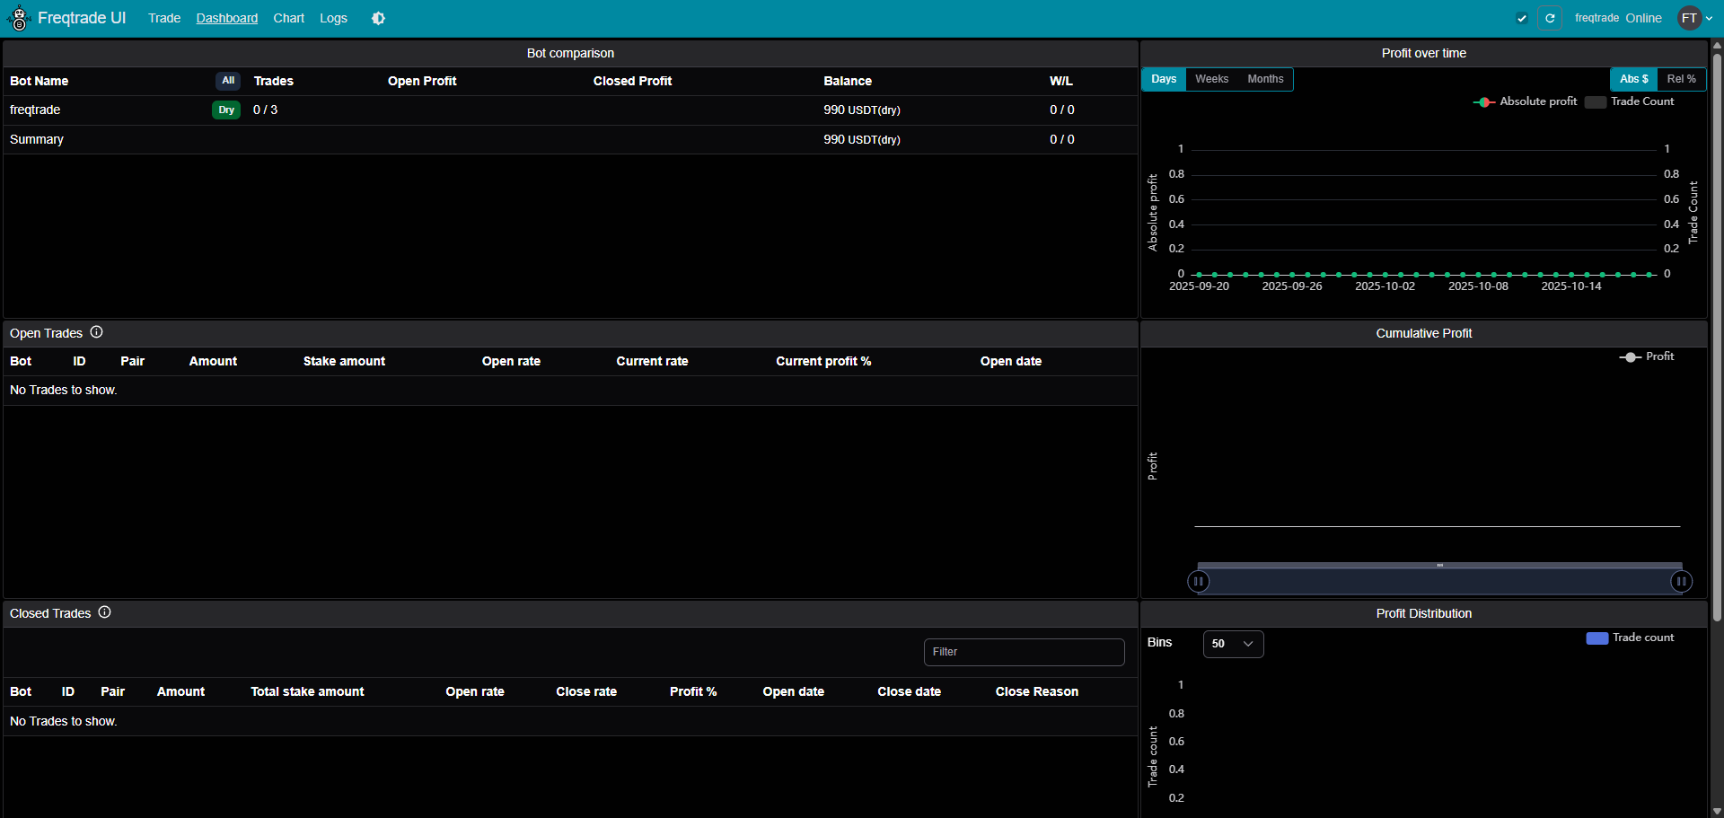The width and height of the screenshot is (1724, 818).
Task: Click the Open Trades info icon
Action: coord(97,332)
